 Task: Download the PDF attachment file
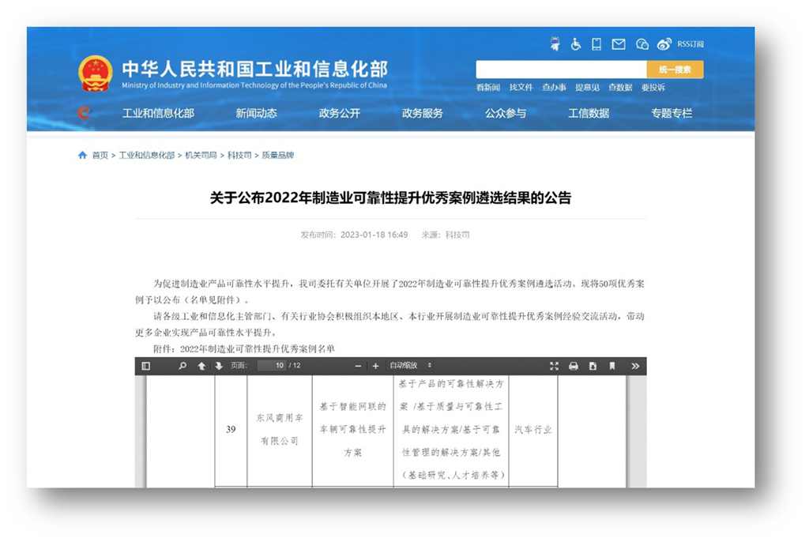tap(593, 366)
